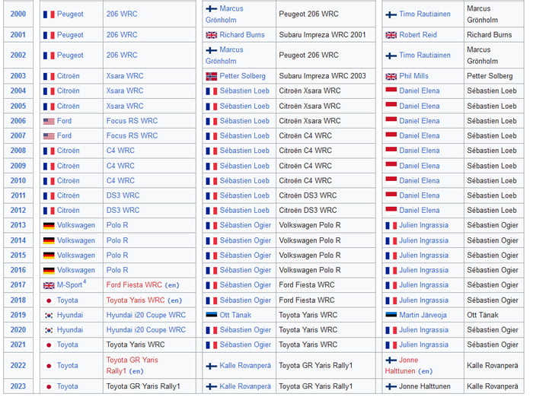
Task: Click the Norwegian flag beside Petter Solberg
Action: coord(211,76)
